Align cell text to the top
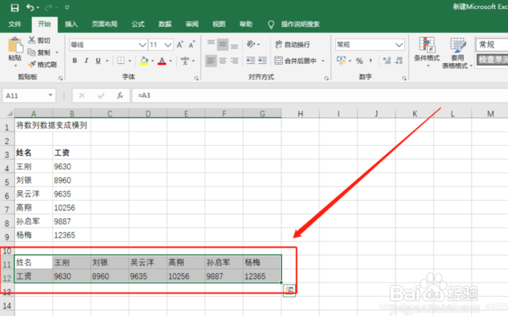The image size is (508, 327). coord(211,43)
